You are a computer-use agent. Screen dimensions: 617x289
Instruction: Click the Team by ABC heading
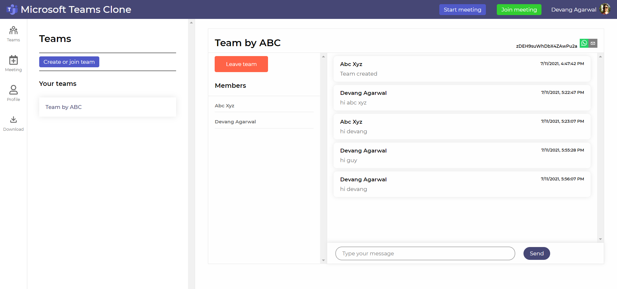247,43
